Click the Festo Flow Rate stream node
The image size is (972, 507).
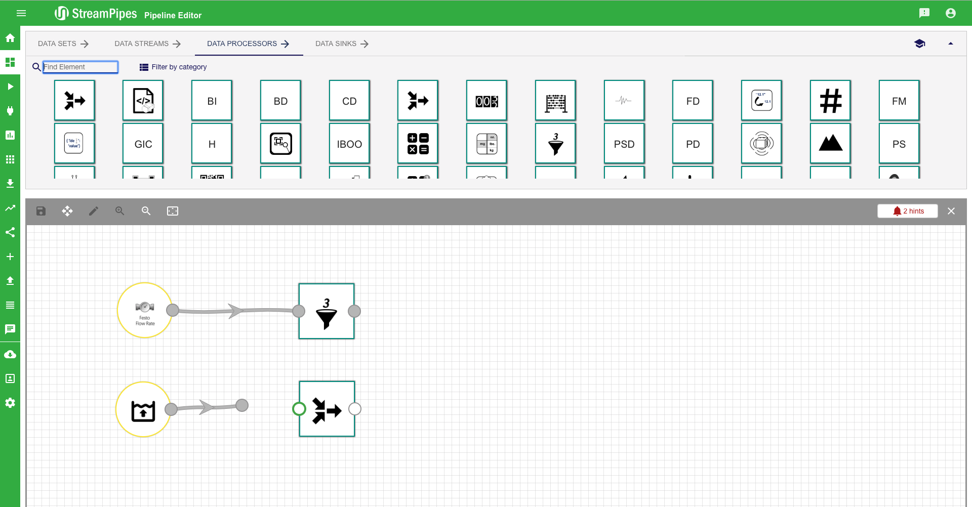[145, 310]
